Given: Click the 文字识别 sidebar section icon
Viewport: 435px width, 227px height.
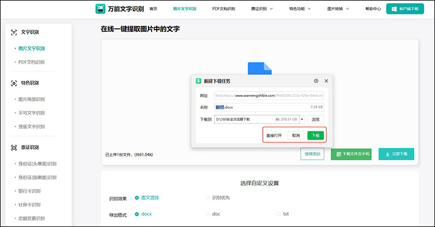Looking at the screenshot, I should pyautogui.click(x=14, y=32).
